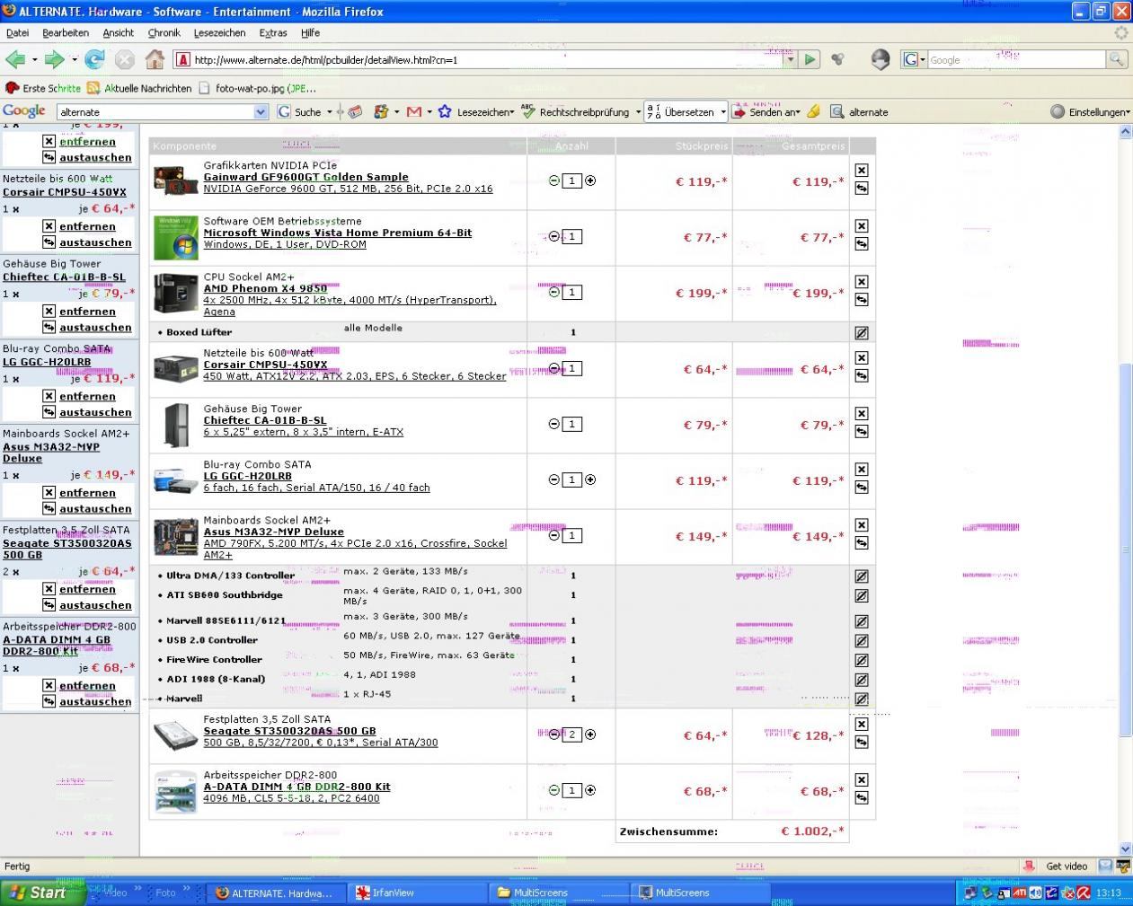Remove Seagate ST3500320AS with X icon
Viewport: 1133px width, 906px height.
861,724
